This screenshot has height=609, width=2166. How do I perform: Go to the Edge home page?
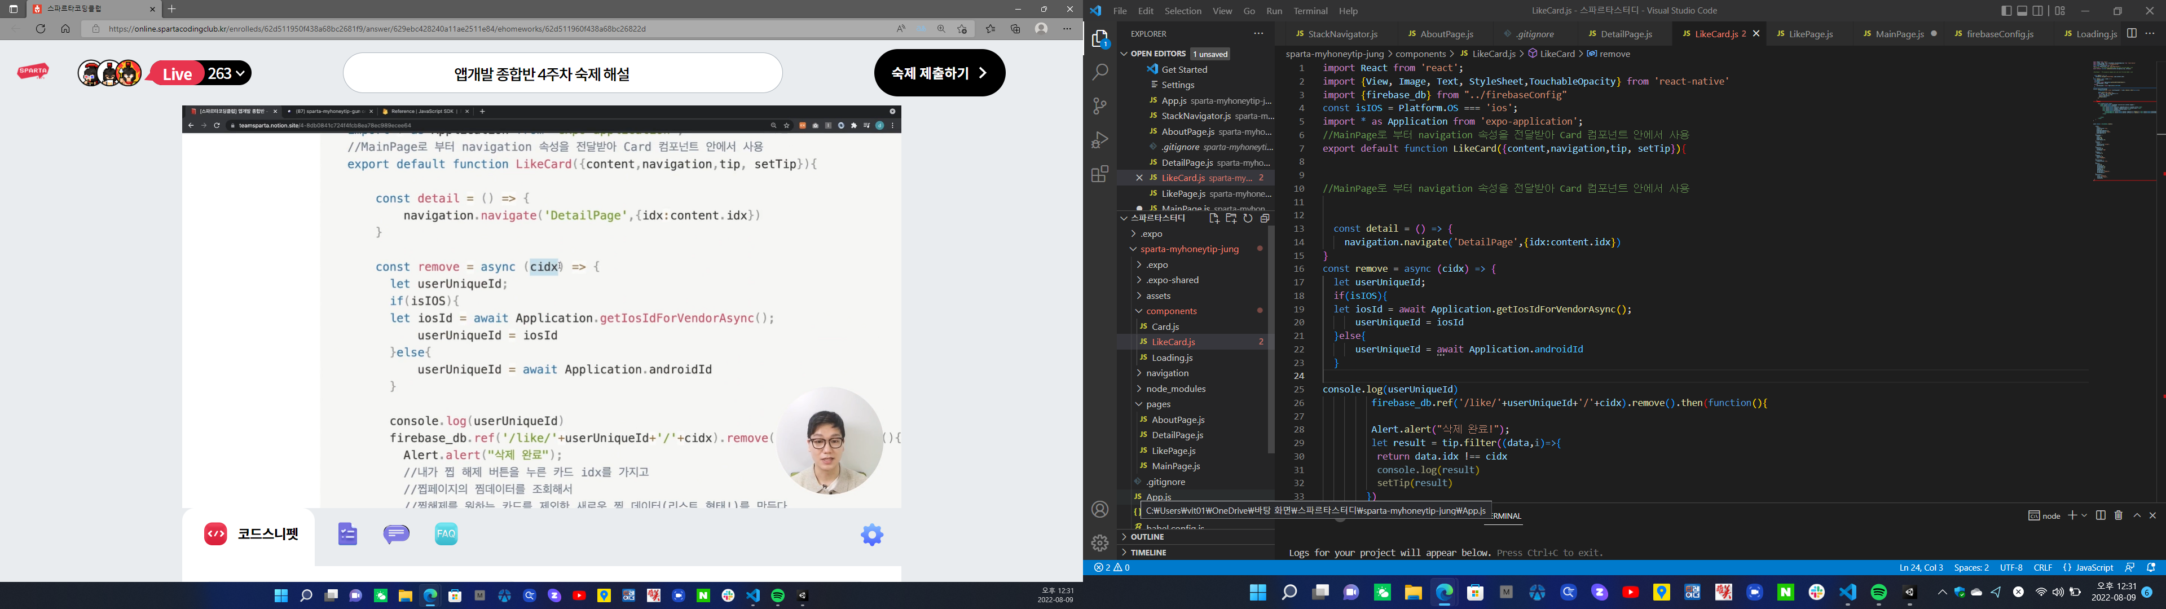[x=65, y=29]
